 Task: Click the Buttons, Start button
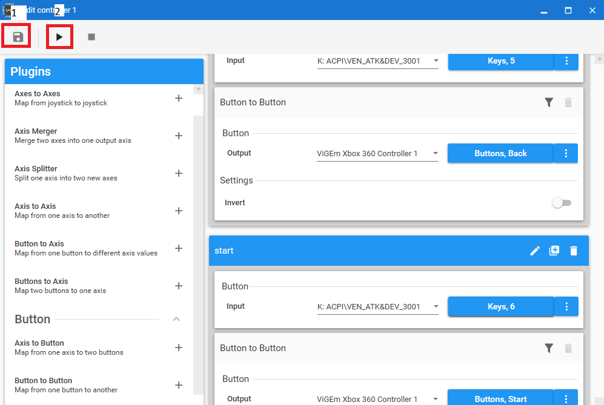(x=500, y=398)
